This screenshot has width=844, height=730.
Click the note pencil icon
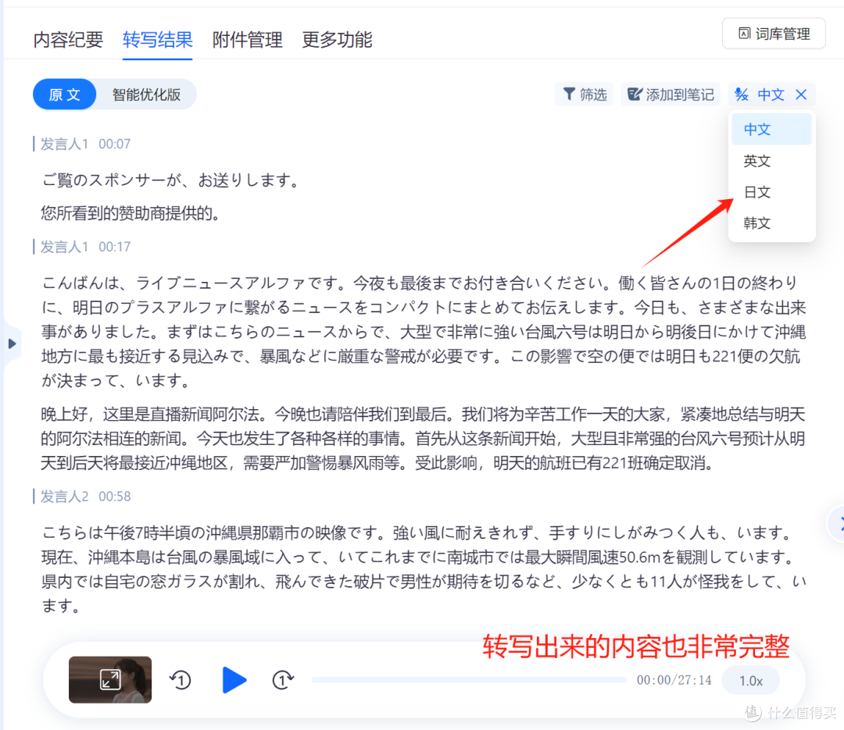(x=635, y=94)
